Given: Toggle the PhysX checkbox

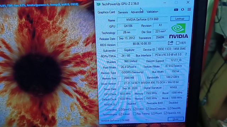Looking at the screenshot, I should point(153,113).
